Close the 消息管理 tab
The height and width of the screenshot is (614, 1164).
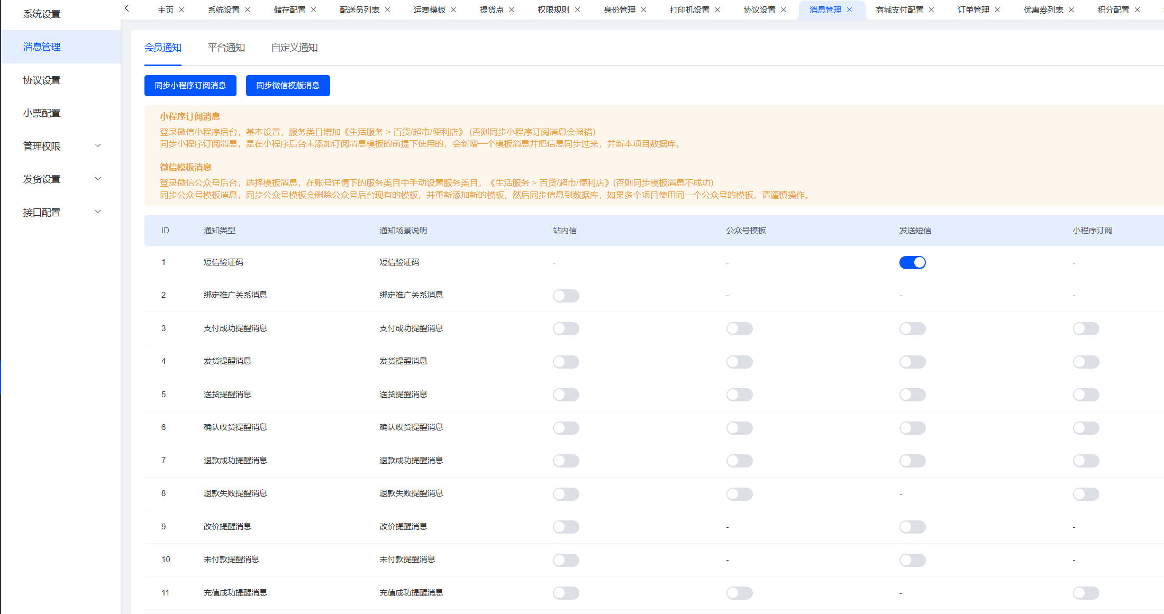point(850,10)
